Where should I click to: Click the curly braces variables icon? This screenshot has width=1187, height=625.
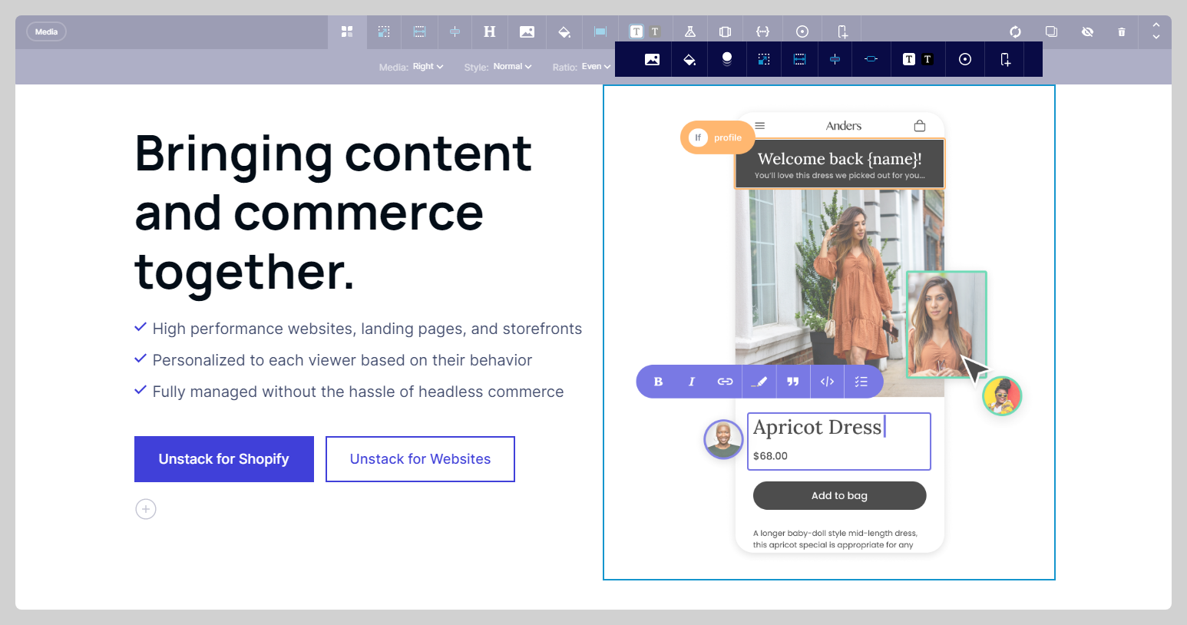[x=762, y=31]
